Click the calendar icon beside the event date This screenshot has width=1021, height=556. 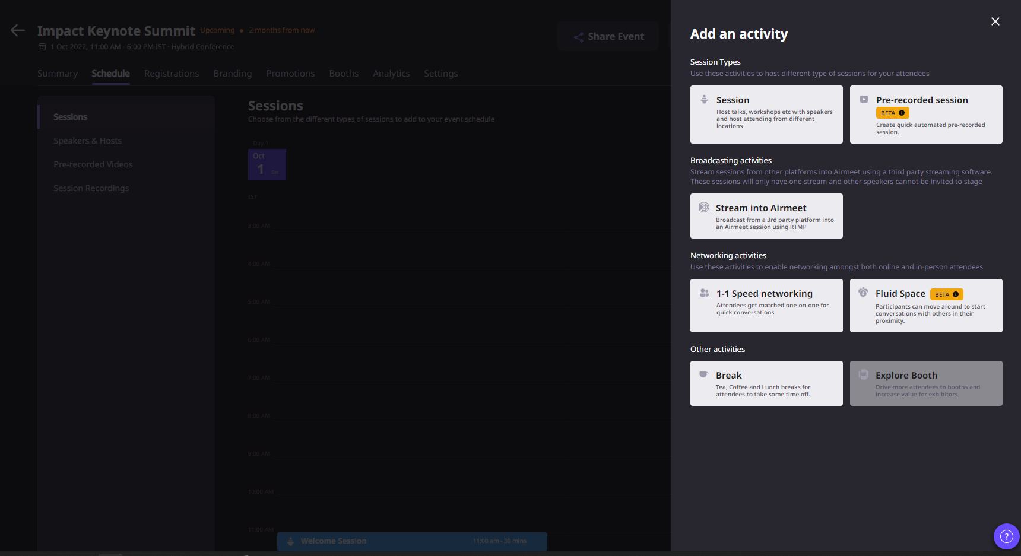point(42,47)
